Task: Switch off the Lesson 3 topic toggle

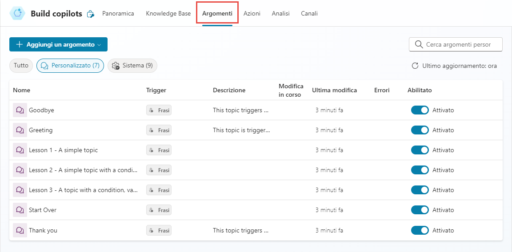Action: (420, 190)
